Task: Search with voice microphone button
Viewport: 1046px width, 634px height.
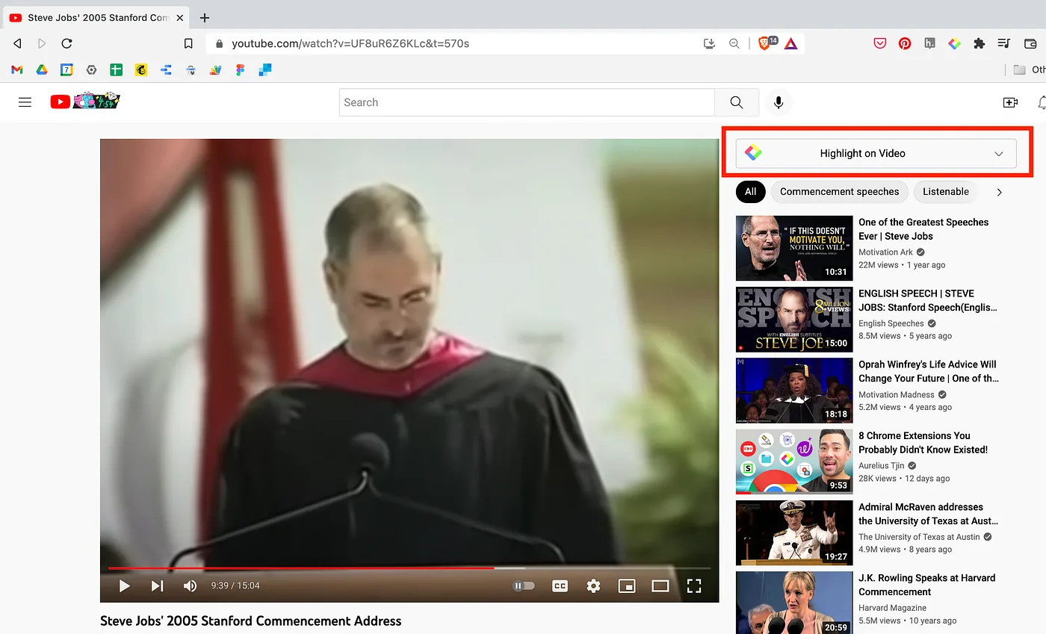Action: pyautogui.click(x=779, y=102)
